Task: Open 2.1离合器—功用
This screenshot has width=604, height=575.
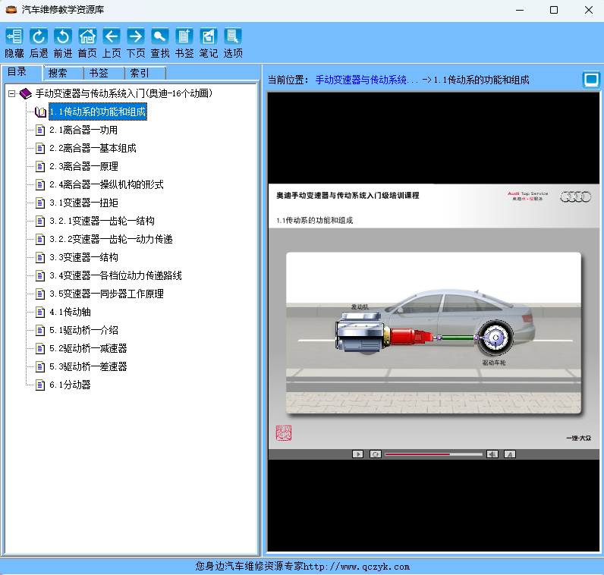Action: click(83, 130)
